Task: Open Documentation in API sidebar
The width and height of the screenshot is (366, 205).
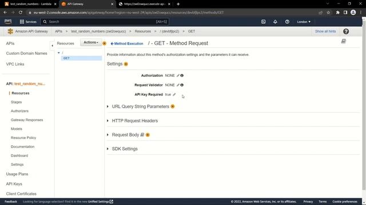Action: click(22, 147)
